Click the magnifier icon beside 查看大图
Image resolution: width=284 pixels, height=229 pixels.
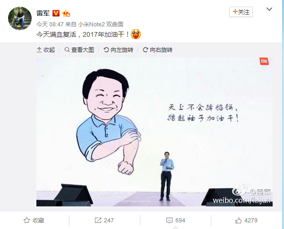[67, 49]
